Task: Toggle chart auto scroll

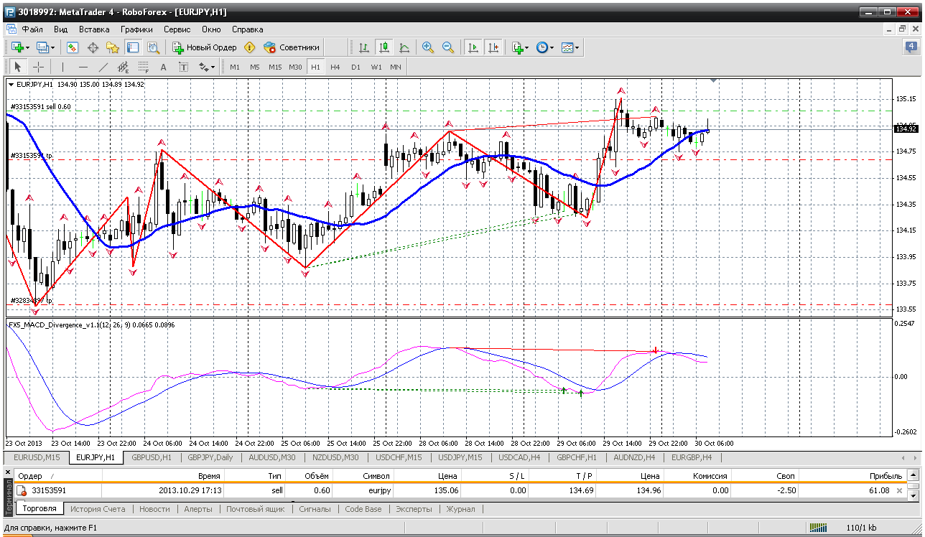Action: click(x=473, y=47)
